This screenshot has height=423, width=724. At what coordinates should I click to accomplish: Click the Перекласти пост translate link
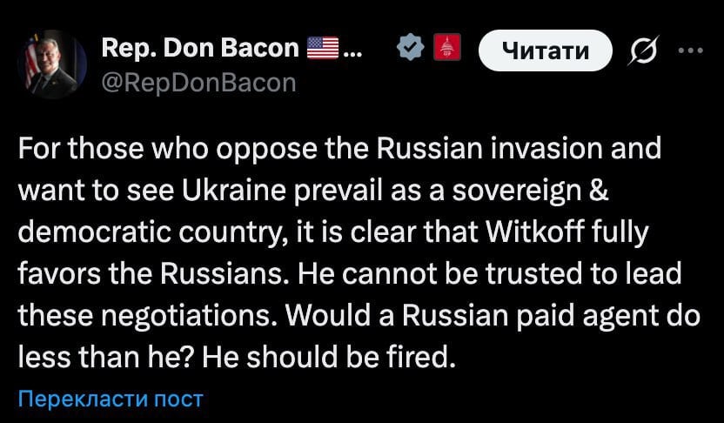111,399
